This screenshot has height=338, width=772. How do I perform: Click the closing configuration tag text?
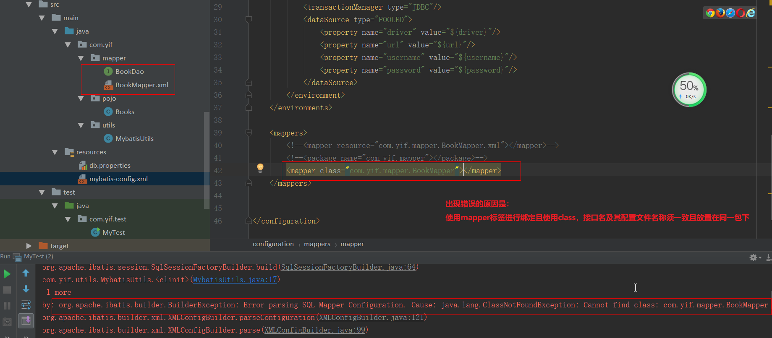tap(286, 221)
